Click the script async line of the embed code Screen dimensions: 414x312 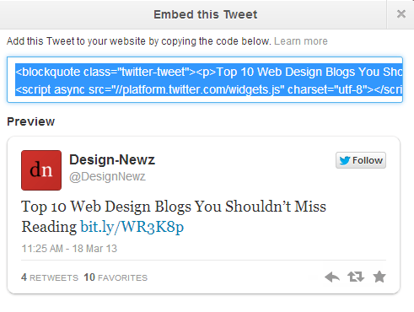tap(209, 89)
